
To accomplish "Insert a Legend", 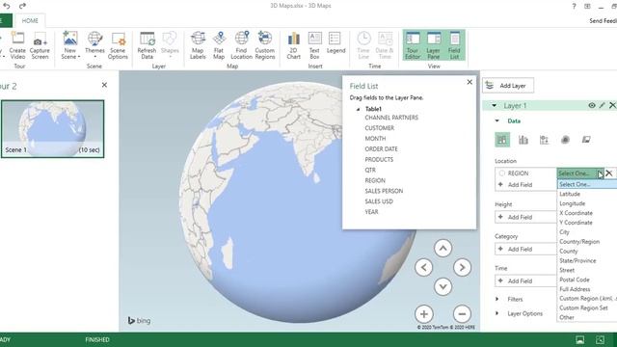I will coord(335,43).
